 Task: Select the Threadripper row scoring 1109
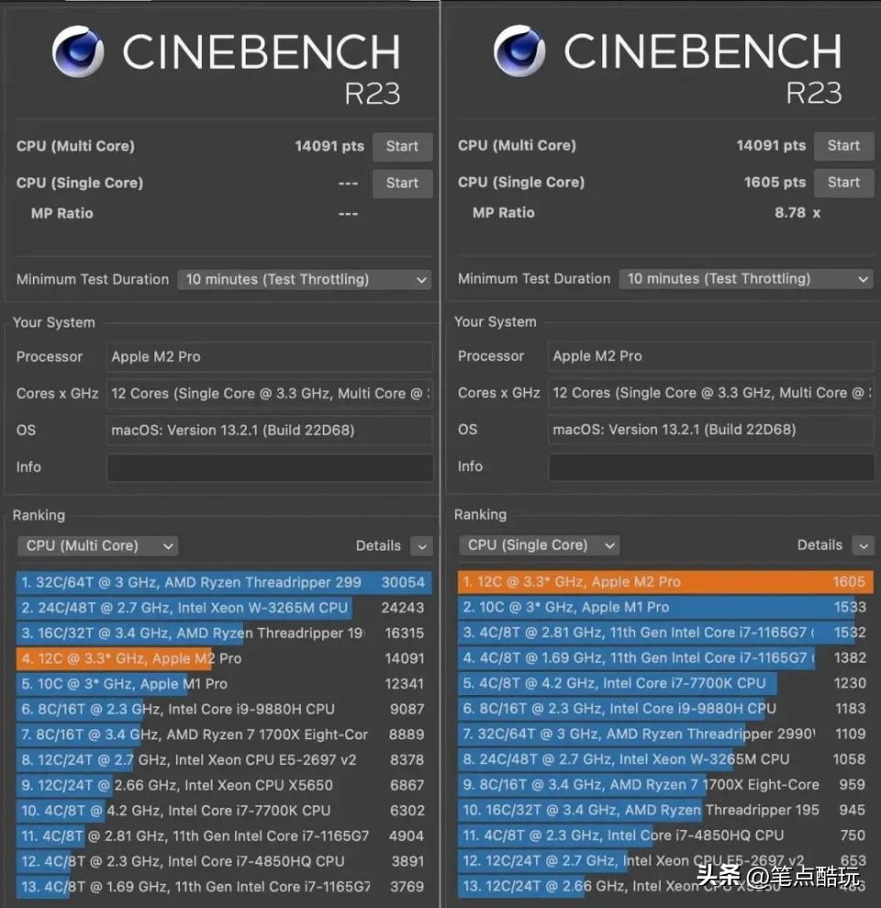[x=665, y=734]
